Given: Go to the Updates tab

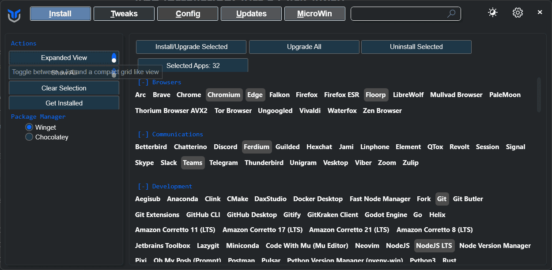Looking at the screenshot, I should 251,14.
